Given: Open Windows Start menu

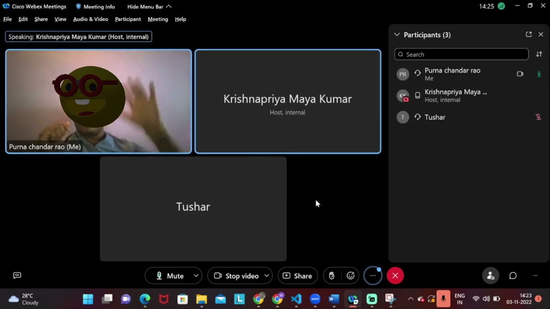Looking at the screenshot, I should 88,299.
